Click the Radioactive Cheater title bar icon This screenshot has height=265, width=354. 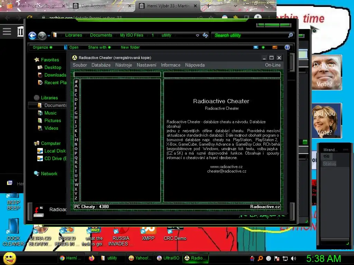[75, 58]
